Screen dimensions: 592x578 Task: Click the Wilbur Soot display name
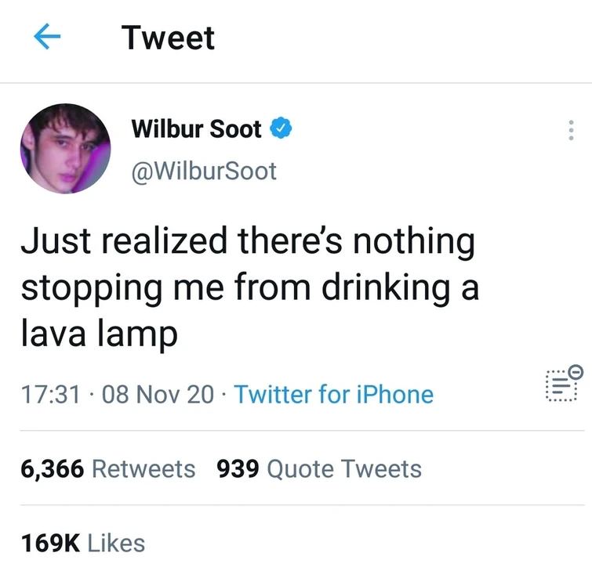pyautogui.click(x=196, y=129)
